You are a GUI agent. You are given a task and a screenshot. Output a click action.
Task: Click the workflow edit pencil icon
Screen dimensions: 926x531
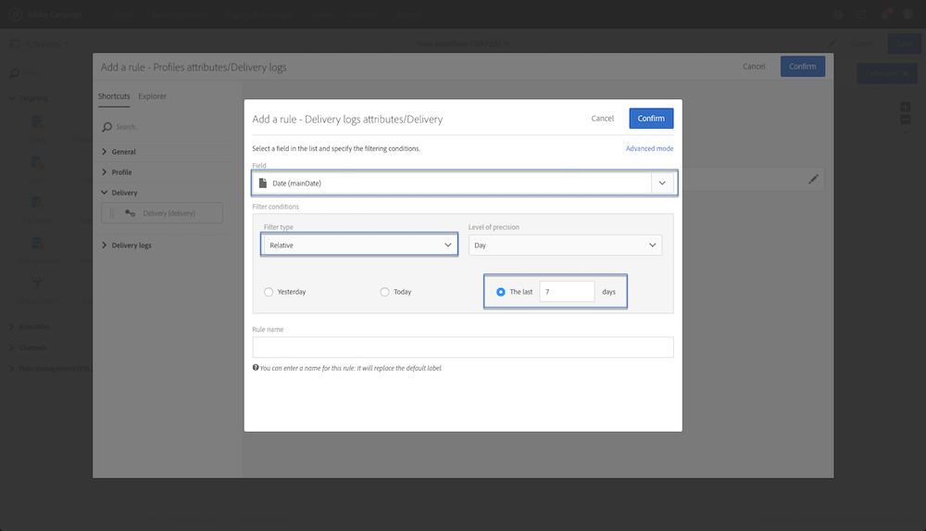(832, 44)
